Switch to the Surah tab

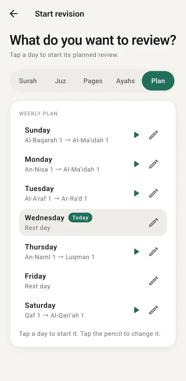tap(28, 81)
